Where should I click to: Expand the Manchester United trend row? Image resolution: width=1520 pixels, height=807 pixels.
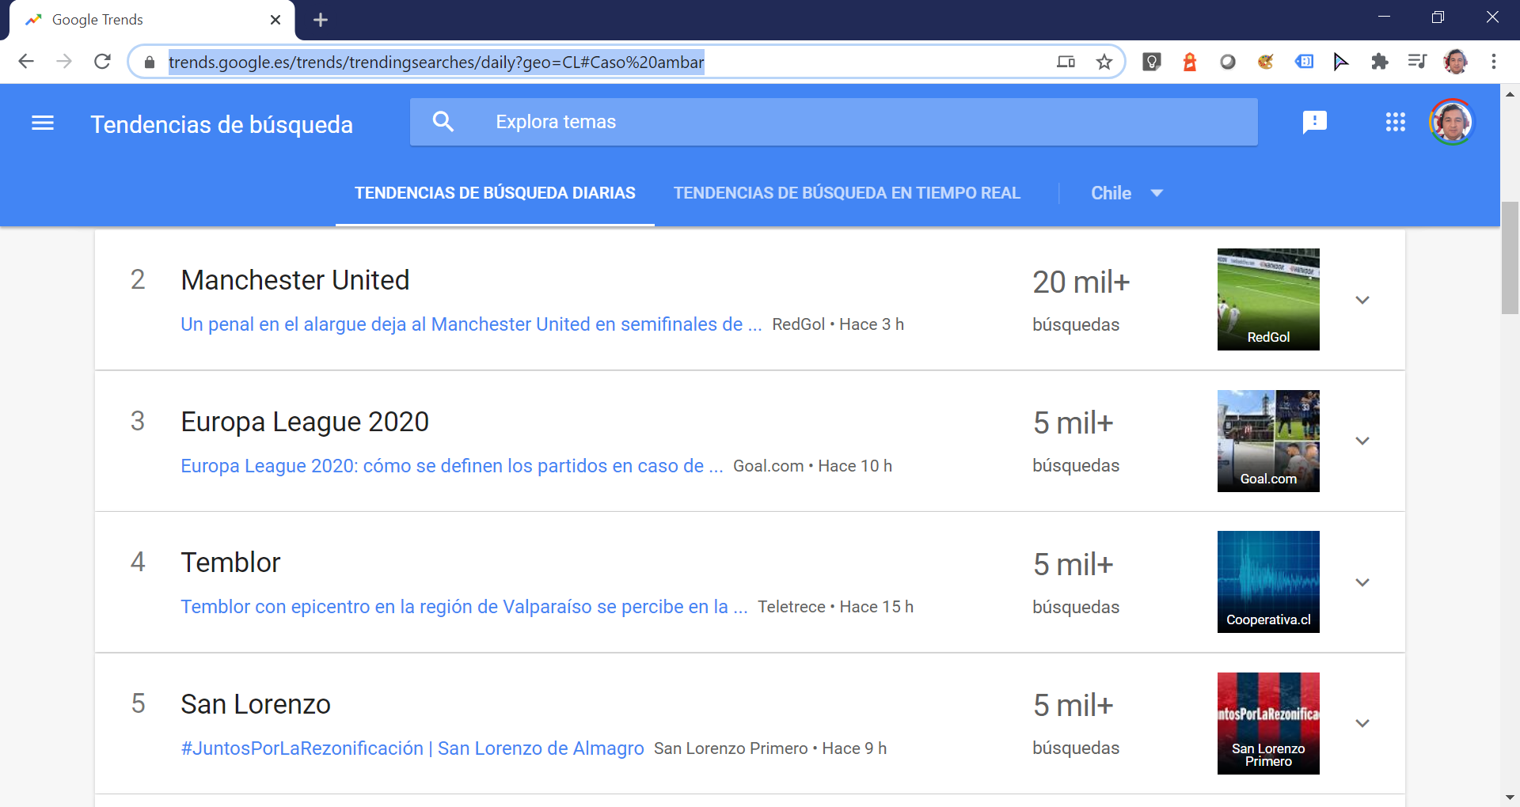(x=1362, y=300)
